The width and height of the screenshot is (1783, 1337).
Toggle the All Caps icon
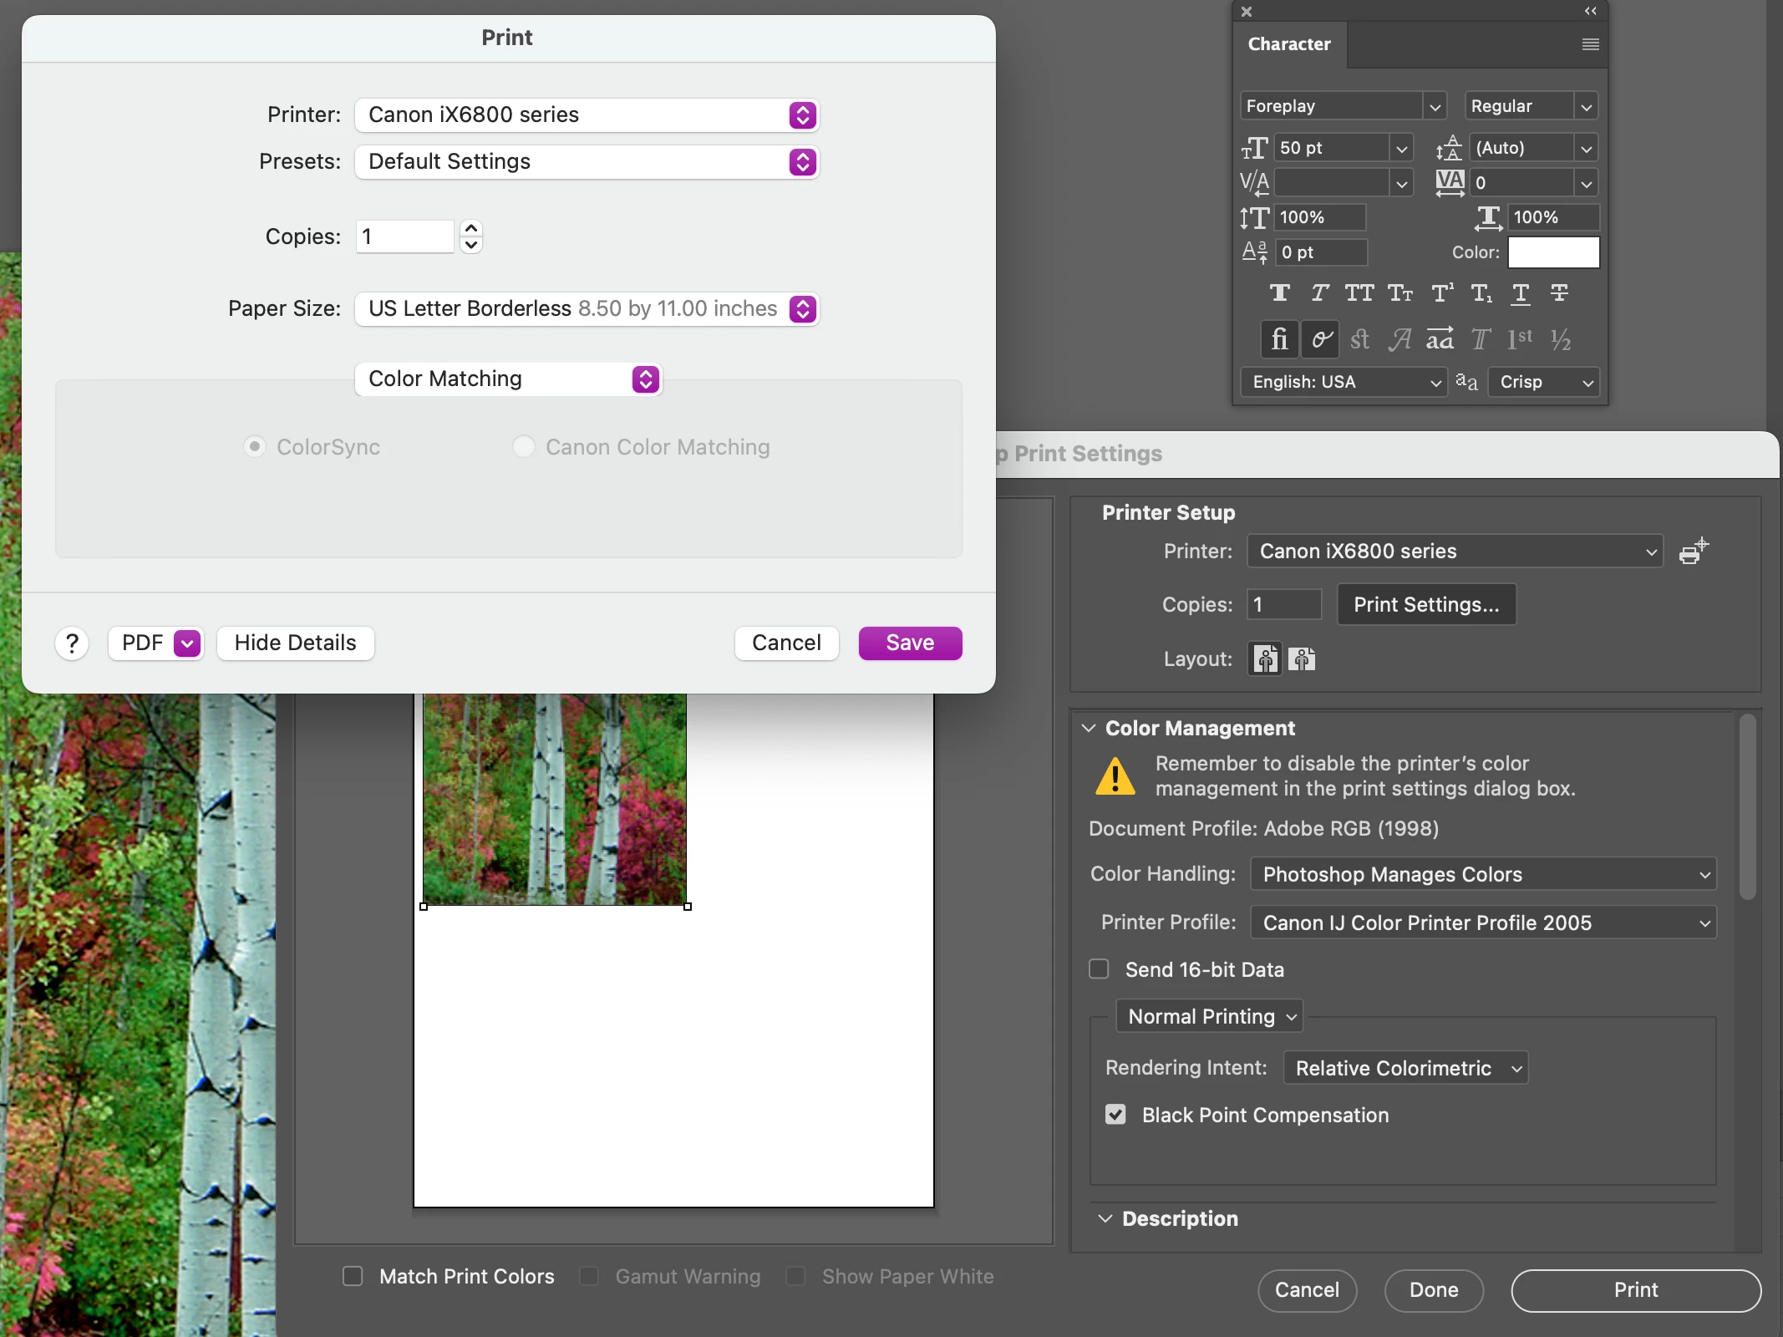(x=1359, y=293)
